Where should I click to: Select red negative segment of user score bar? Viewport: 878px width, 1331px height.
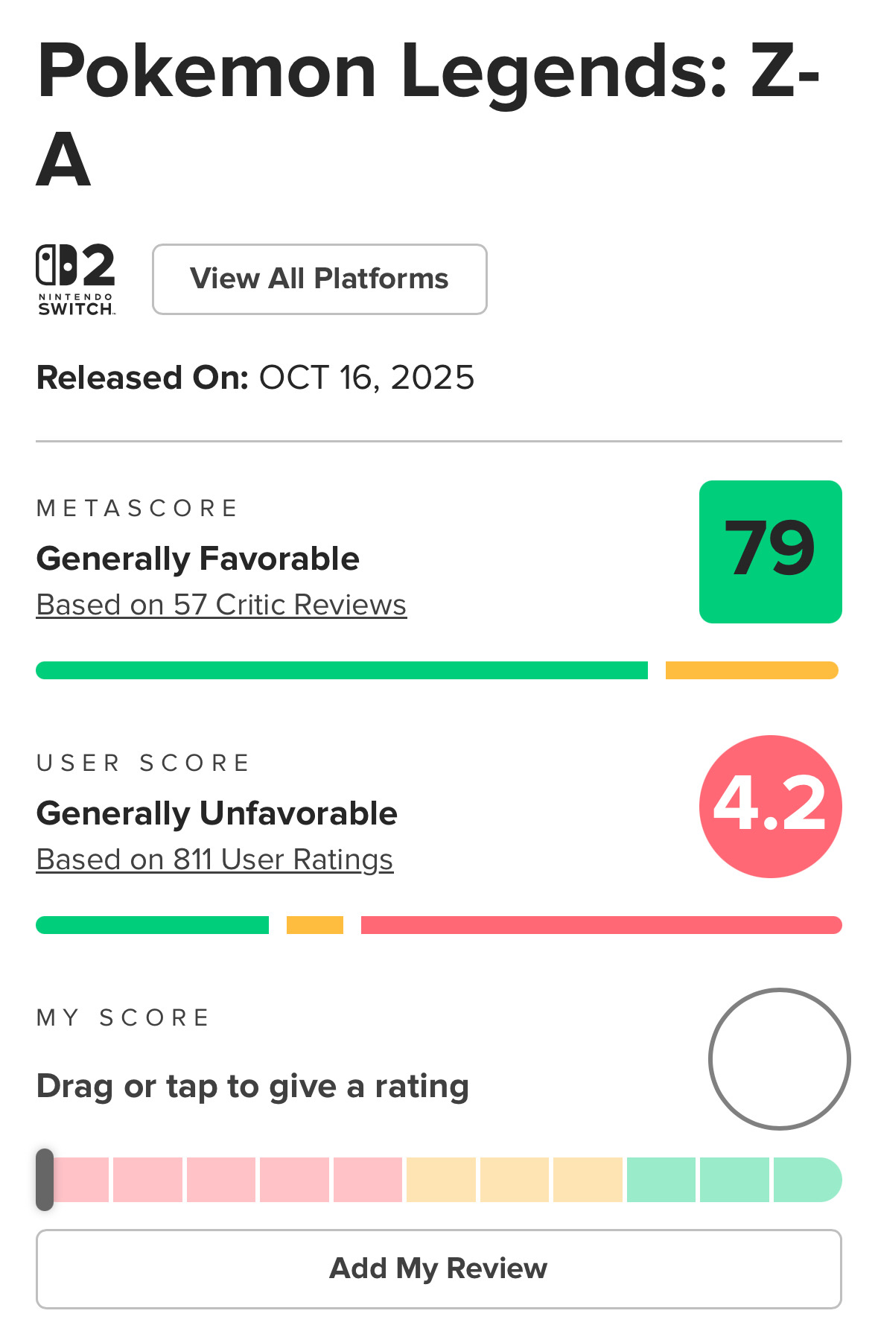pos(601,925)
